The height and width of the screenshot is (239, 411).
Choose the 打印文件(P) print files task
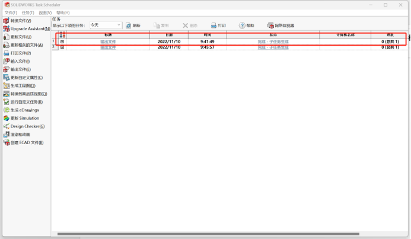17,53
